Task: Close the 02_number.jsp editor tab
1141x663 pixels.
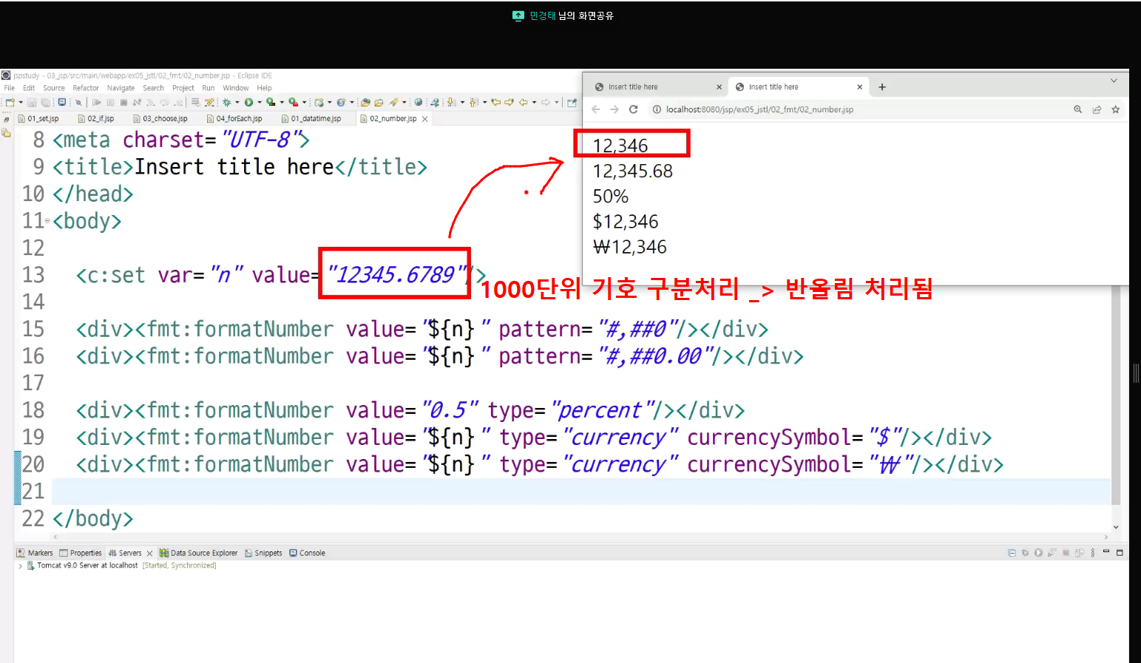Action: pyautogui.click(x=425, y=119)
